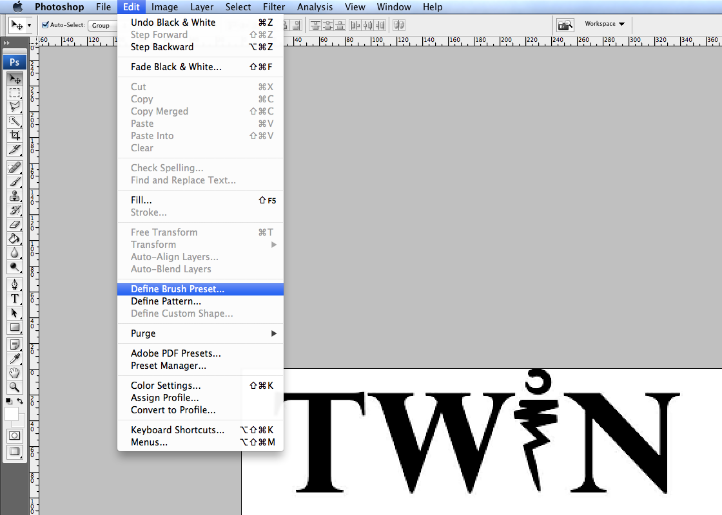722x515 pixels.
Task: Open the Photoshop application menu
Action: (x=59, y=7)
